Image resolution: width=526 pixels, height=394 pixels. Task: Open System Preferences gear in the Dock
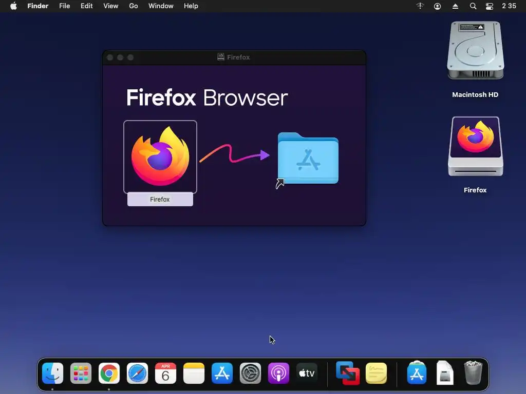coord(250,373)
